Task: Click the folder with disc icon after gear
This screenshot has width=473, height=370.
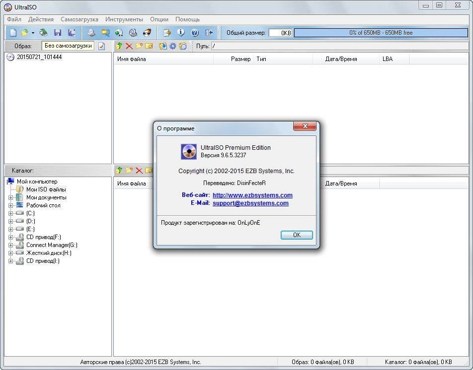Action: pyautogui.click(x=183, y=46)
